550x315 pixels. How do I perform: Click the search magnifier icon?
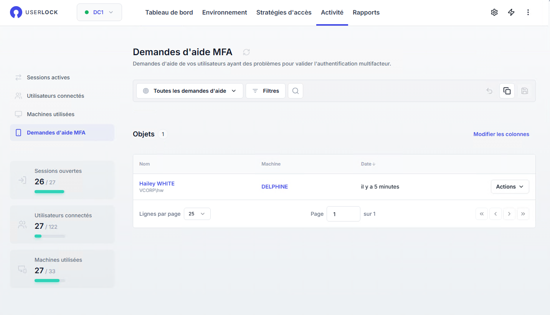click(296, 91)
